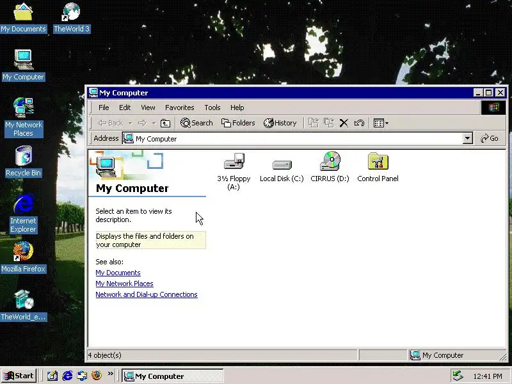
Task: Click Show Desktop quick launch icon
Action: tap(52, 376)
